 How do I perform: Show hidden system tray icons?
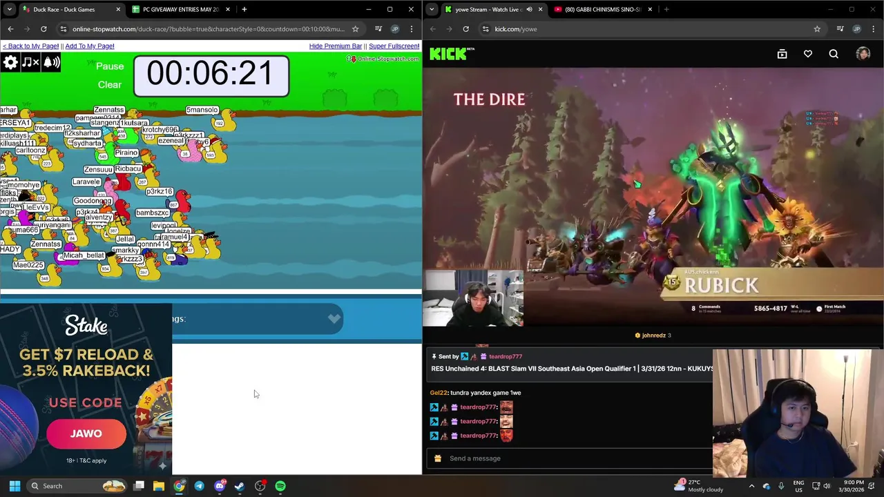coord(751,486)
